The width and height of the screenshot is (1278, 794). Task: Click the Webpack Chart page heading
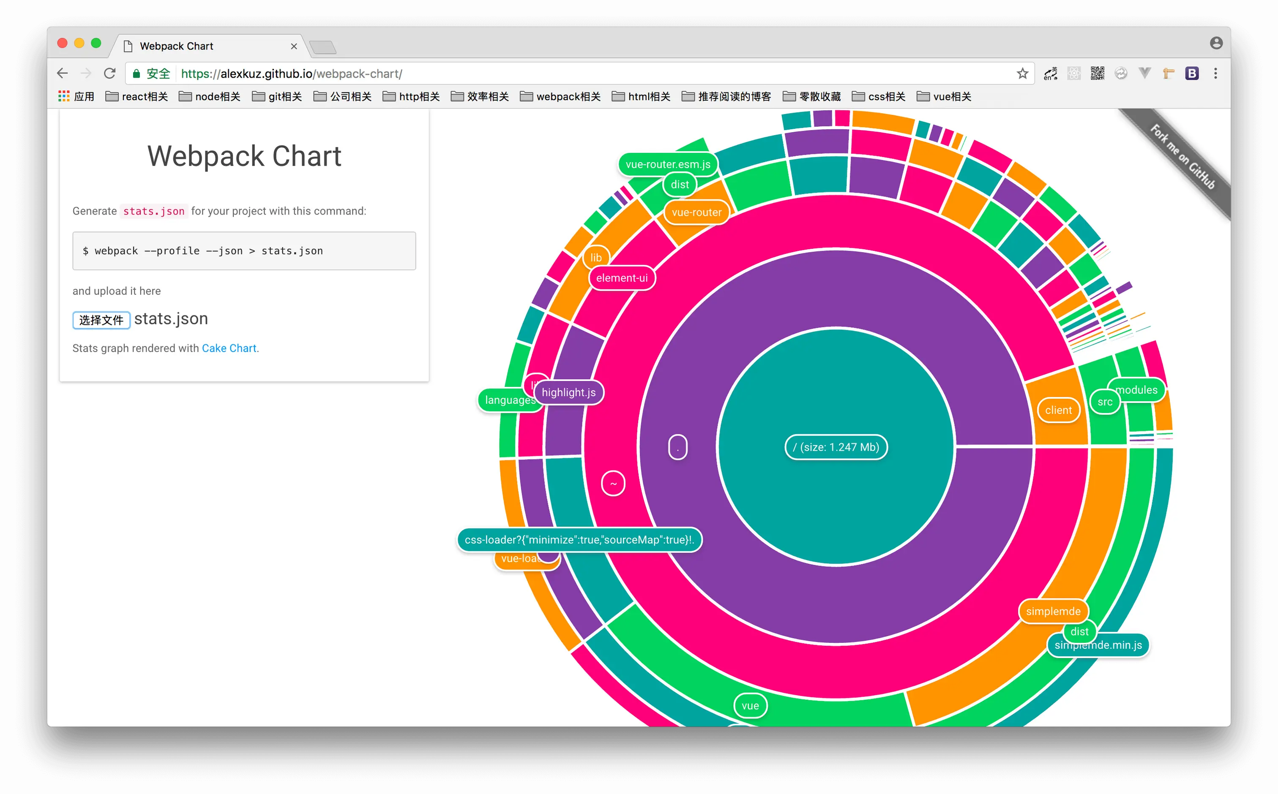point(244,156)
